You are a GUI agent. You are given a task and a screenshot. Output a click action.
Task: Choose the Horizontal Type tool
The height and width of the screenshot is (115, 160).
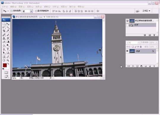coord(8,49)
